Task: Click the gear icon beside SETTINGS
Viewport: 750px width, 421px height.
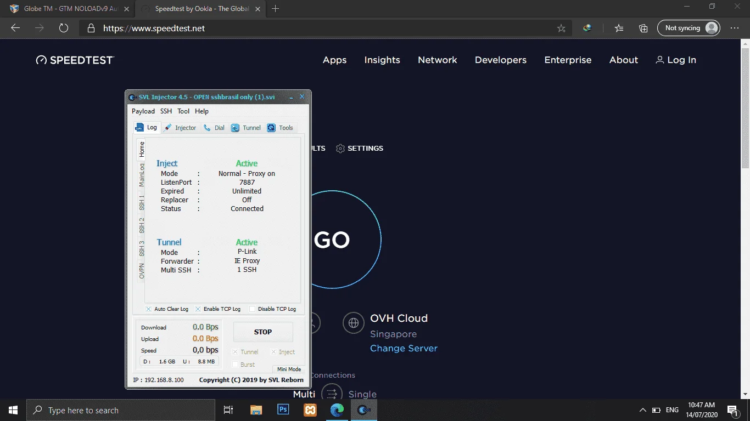Action: click(x=340, y=149)
